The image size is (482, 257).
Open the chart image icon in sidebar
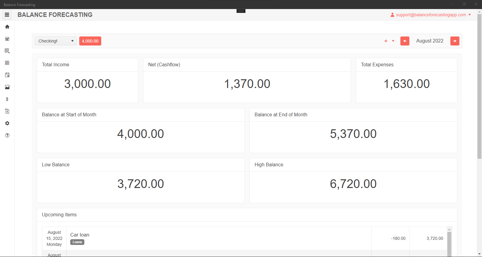coord(7,87)
